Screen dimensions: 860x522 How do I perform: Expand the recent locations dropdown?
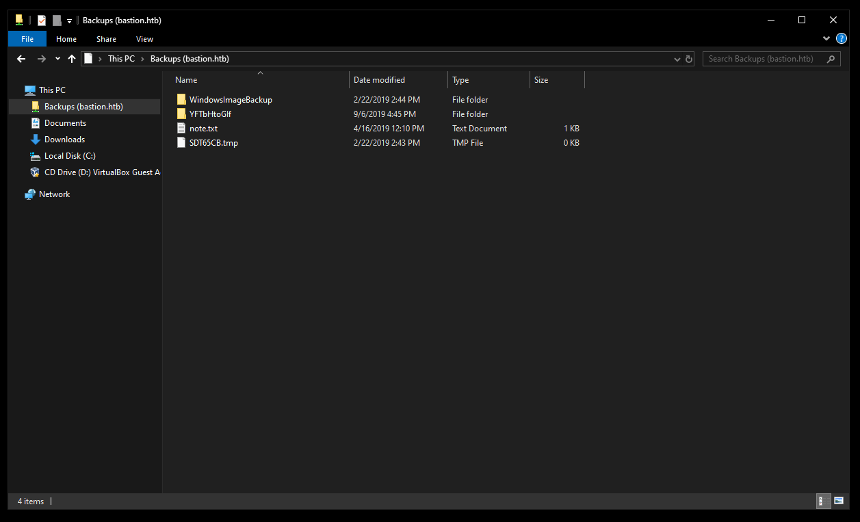pyautogui.click(x=57, y=59)
